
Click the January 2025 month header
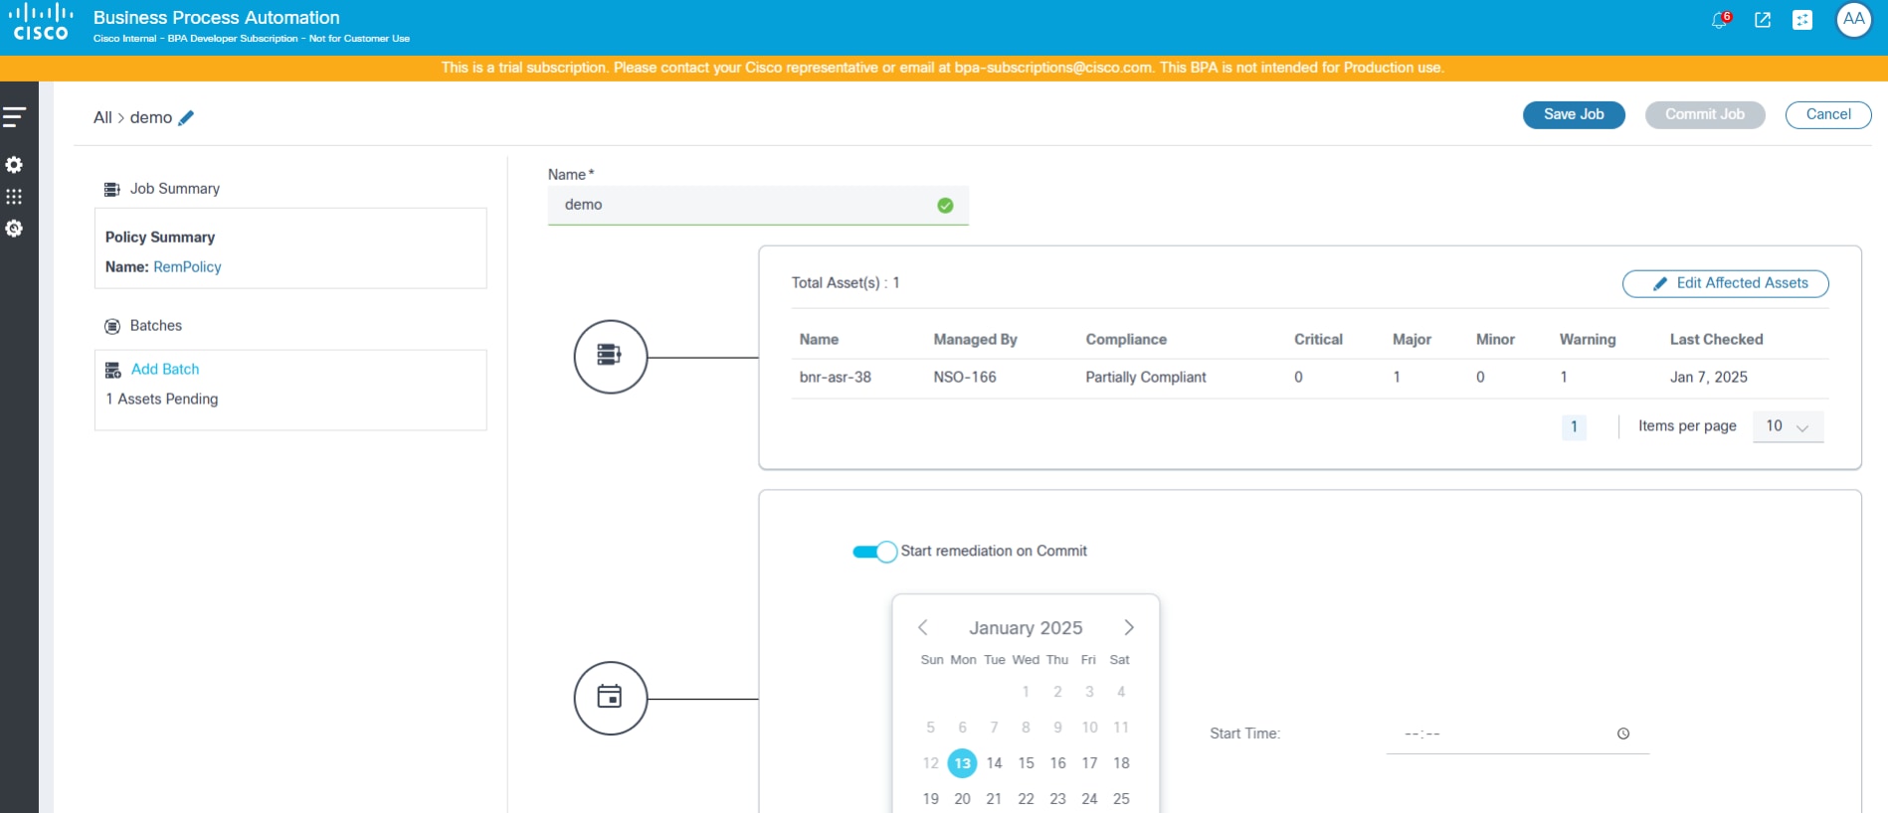[1026, 628]
